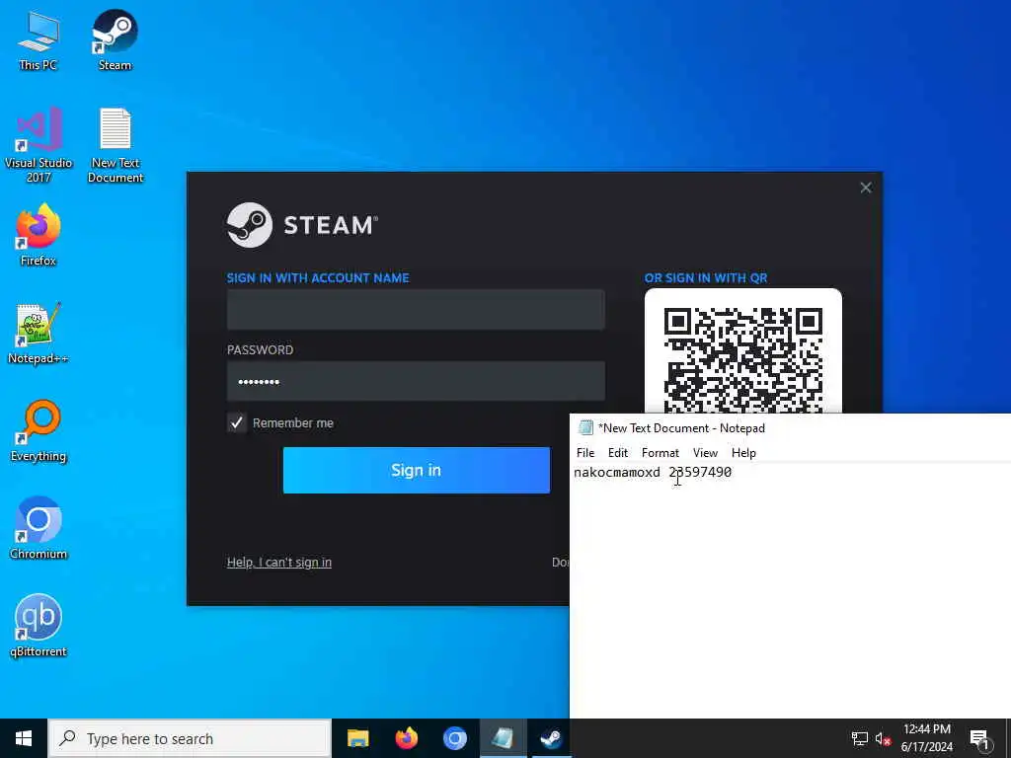Click the Notepad icon in the title bar
1011x758 pixels.
[x=585, y=428]
